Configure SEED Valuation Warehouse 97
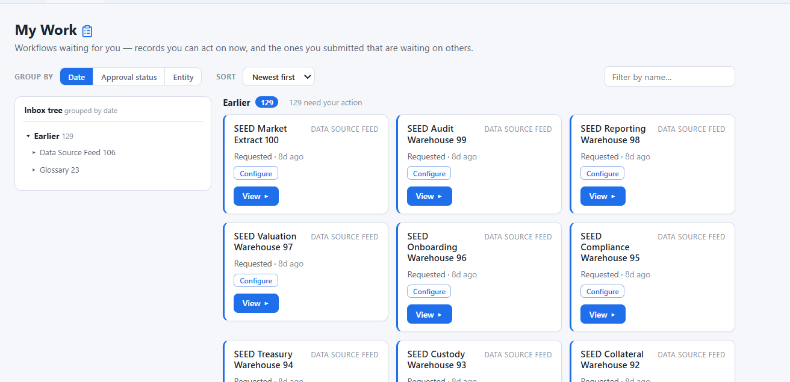This screenshot has height=382, width=790. click(x=256, y=280)
